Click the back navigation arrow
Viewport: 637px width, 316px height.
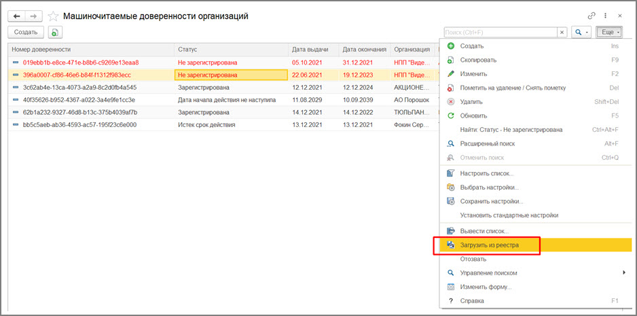pos(18,15)
